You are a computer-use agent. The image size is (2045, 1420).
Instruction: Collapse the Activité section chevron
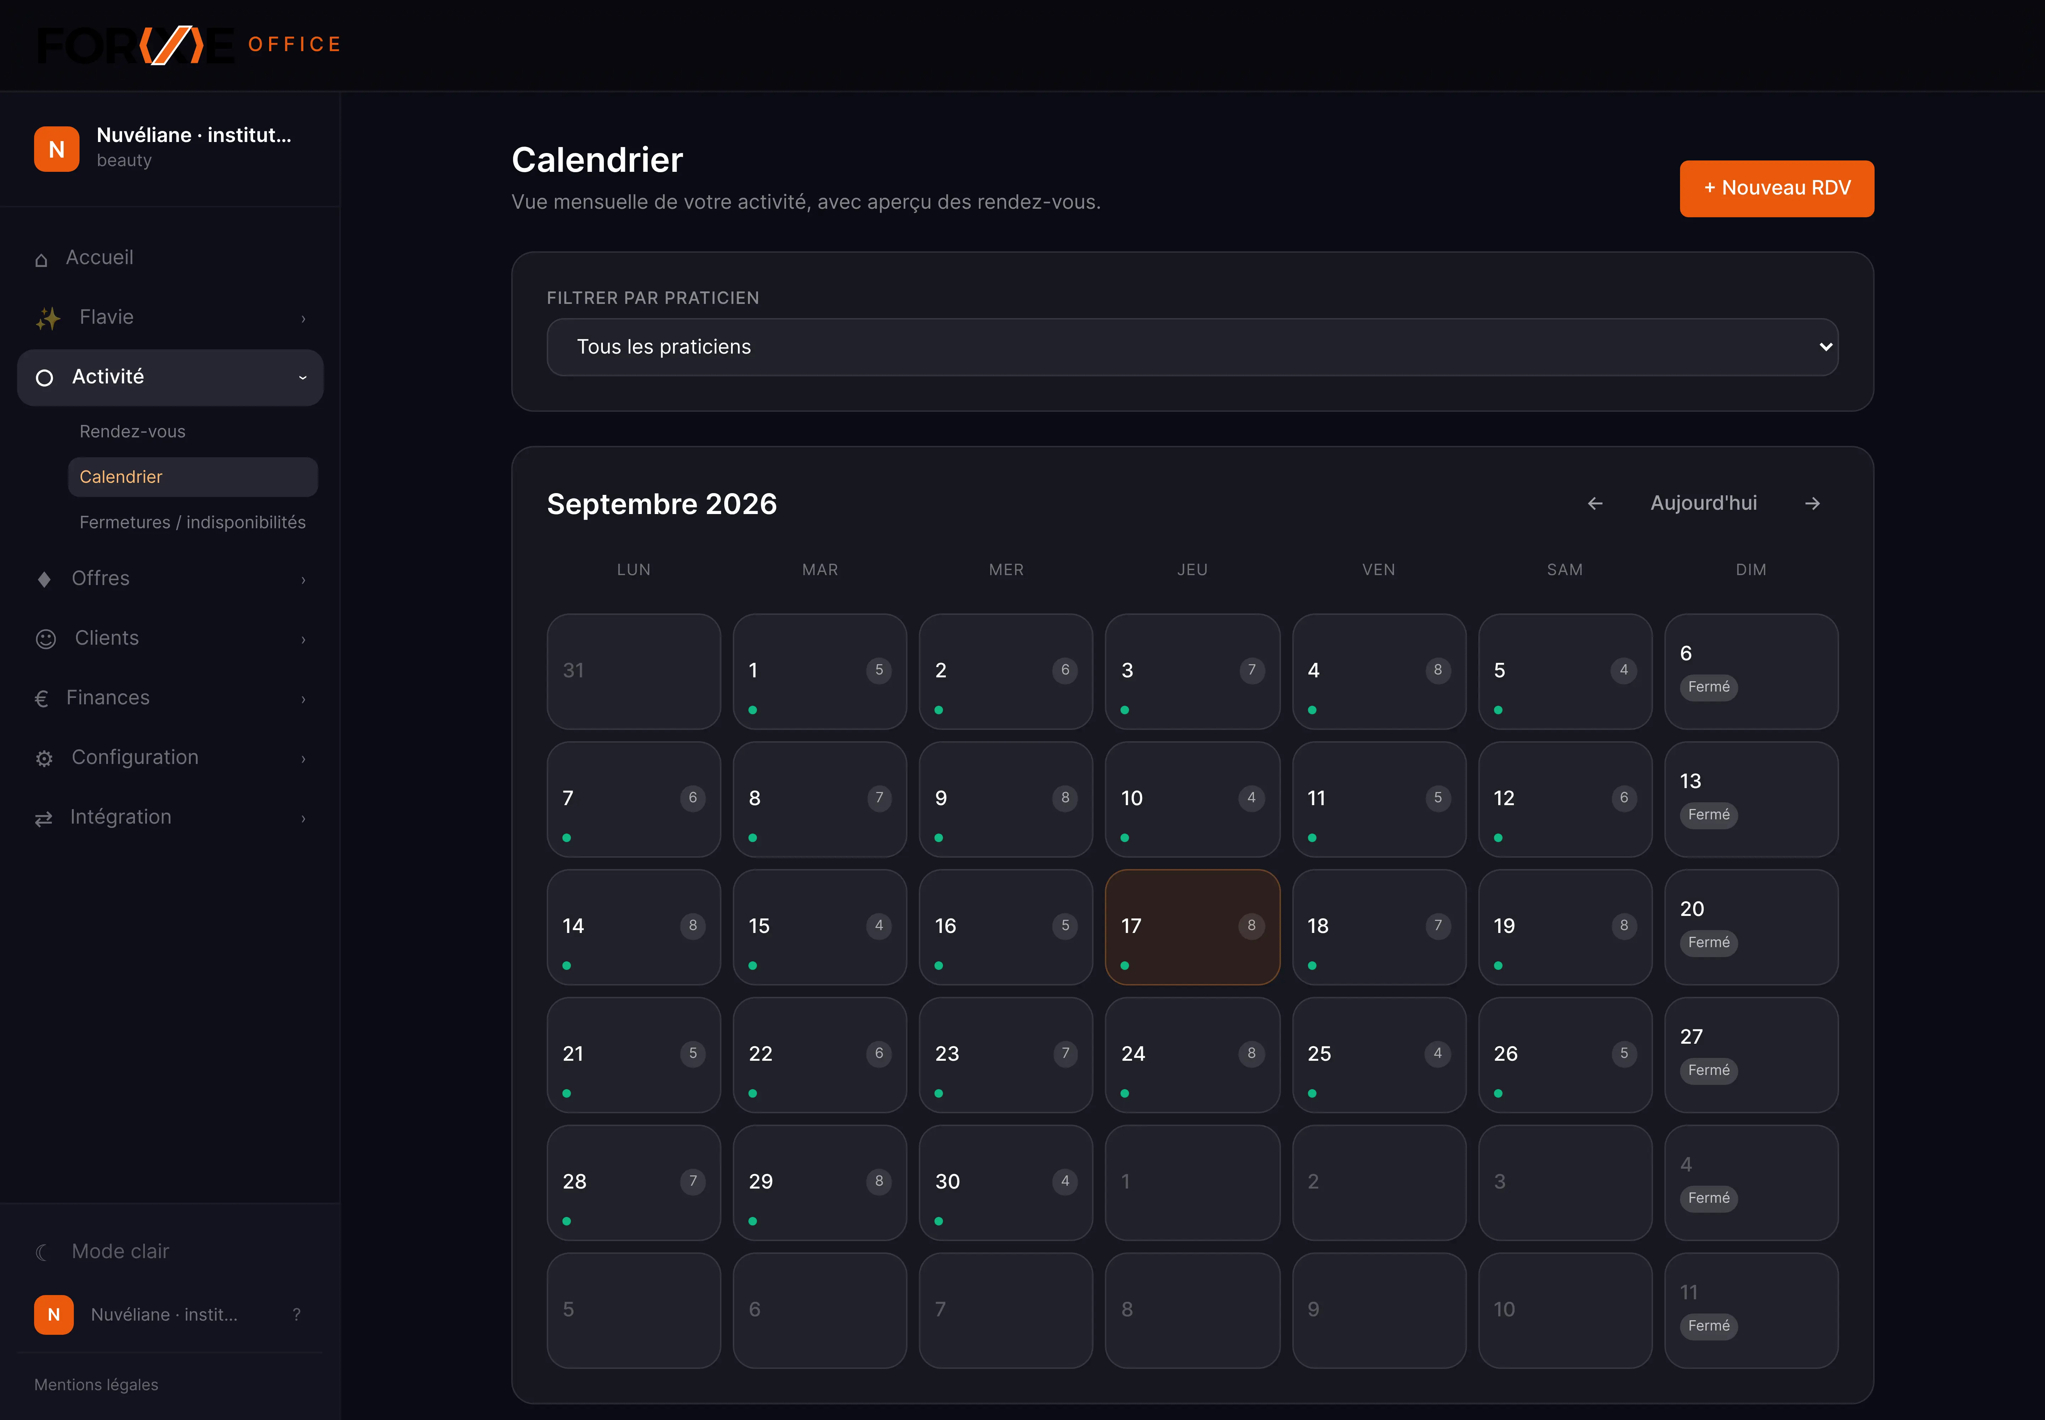pyautogui.click(x=302, y=377)
